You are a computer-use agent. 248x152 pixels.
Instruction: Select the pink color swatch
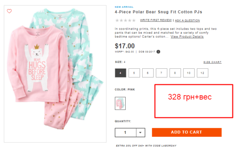click(120, 103)
